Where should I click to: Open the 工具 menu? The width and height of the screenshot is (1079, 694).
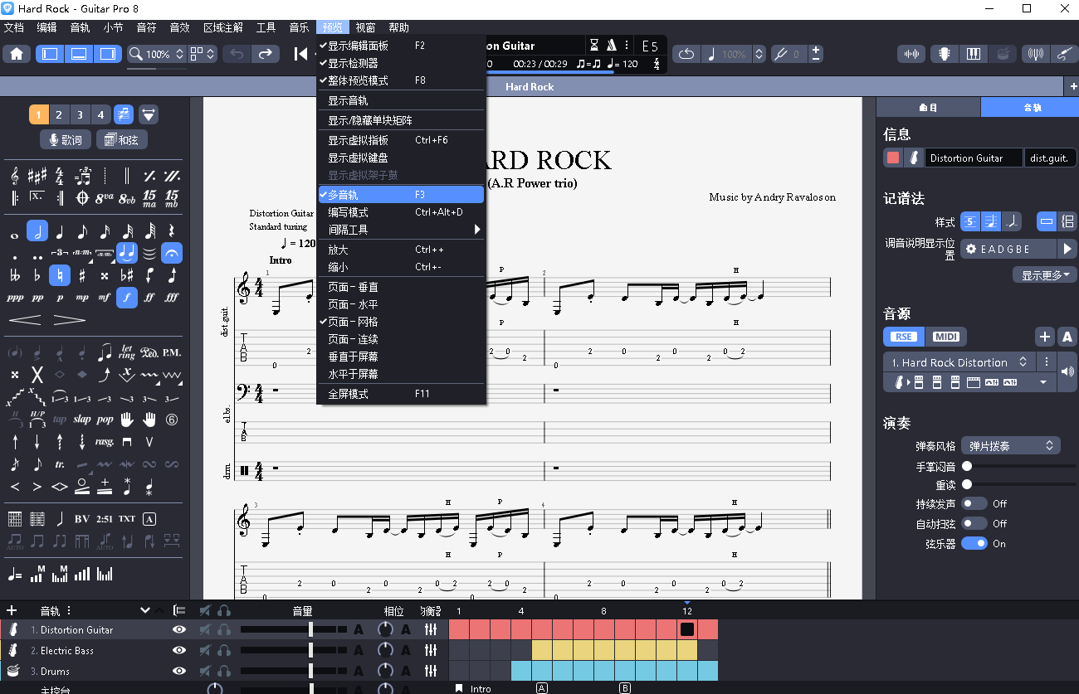point(266,27)
